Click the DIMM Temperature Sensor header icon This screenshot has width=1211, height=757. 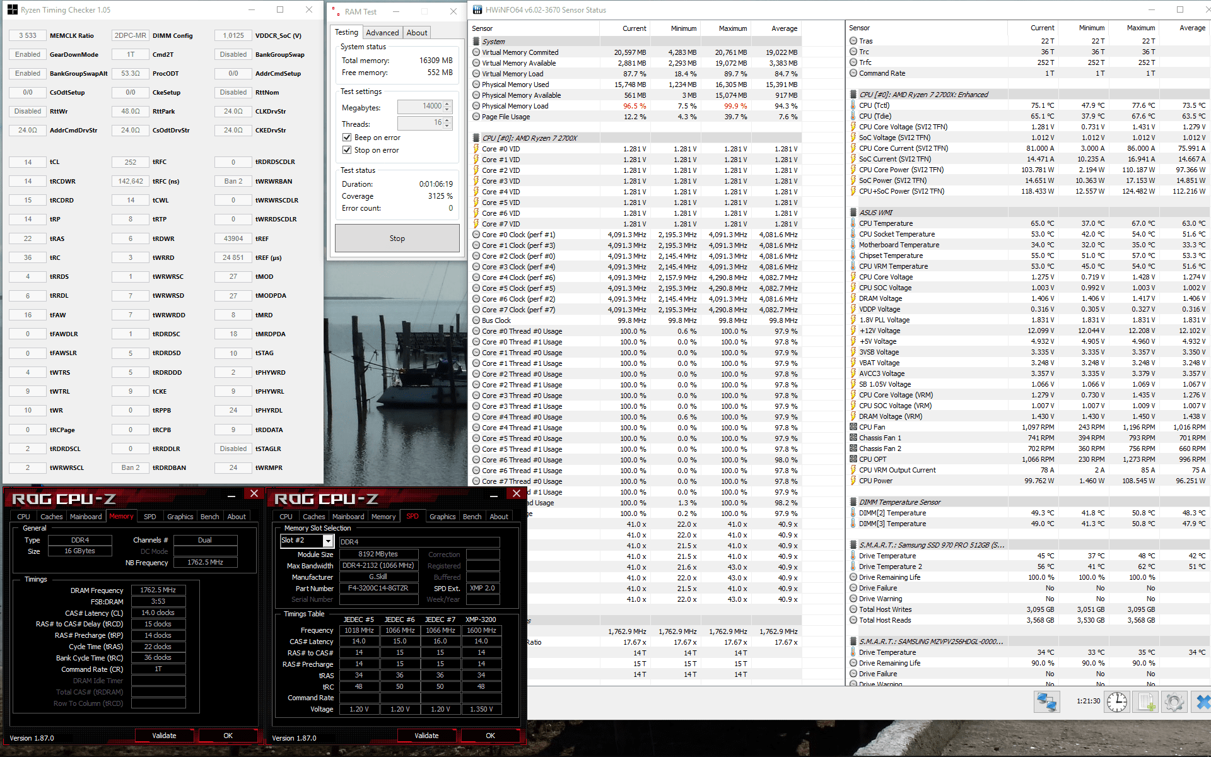point(853,502)
